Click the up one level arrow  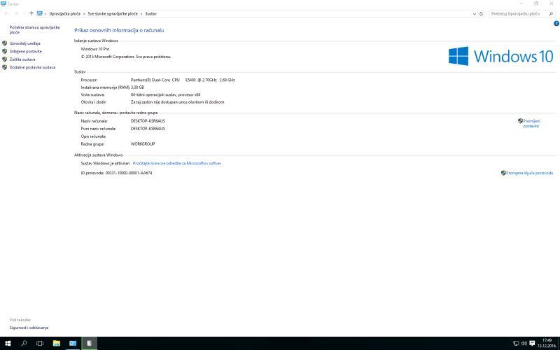[31, 13]
